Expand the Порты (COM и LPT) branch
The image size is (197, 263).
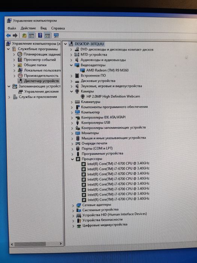[x=72, y=149]
